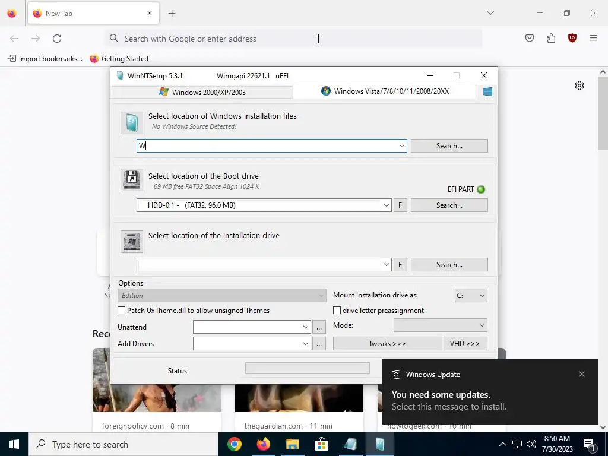Click the blue Windows logo icon in WinNTSetup
The width and height of the screenshot is (608, 456).
click(x=488, y=92)
